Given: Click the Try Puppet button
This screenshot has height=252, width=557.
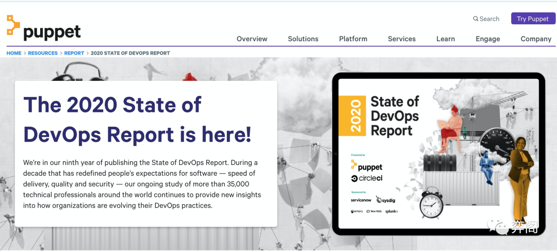Looking at the screenshot, I should pyautogui.click(x=532, y=19).
